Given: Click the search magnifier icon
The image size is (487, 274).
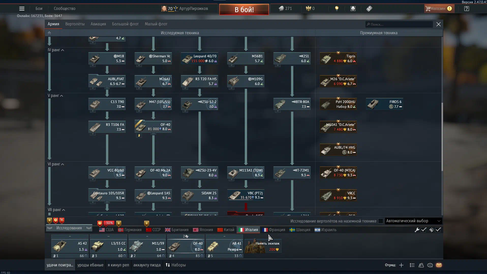Looking at the screenshot, I should click(x=368, y=24).
